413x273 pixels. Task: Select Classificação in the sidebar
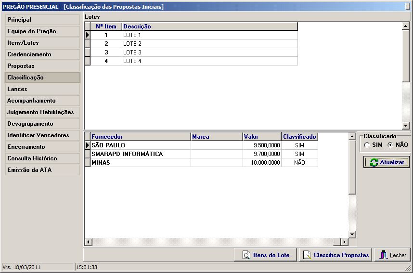point(42,78)
